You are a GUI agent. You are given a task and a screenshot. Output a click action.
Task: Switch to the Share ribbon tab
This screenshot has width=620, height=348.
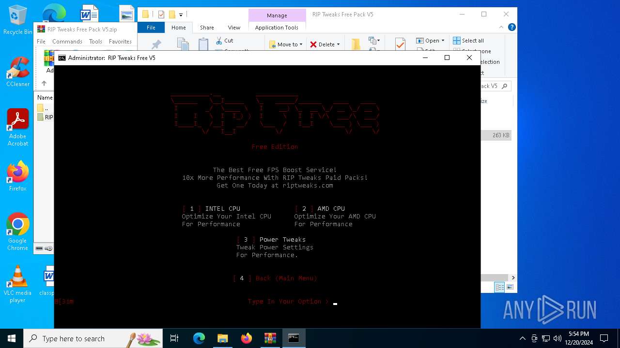(207, 28)
